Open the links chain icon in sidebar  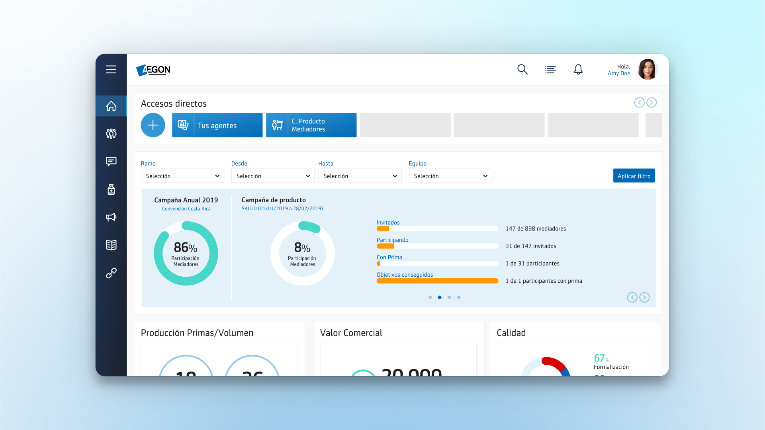coord(111,273)
